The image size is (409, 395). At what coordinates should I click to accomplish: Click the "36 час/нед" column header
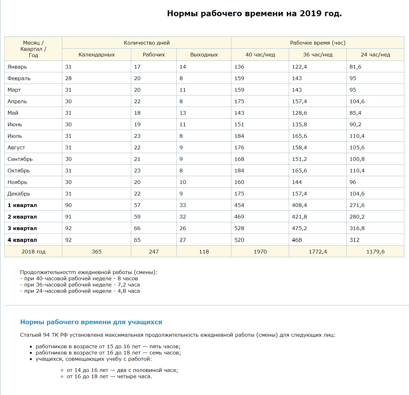point(317,55)
